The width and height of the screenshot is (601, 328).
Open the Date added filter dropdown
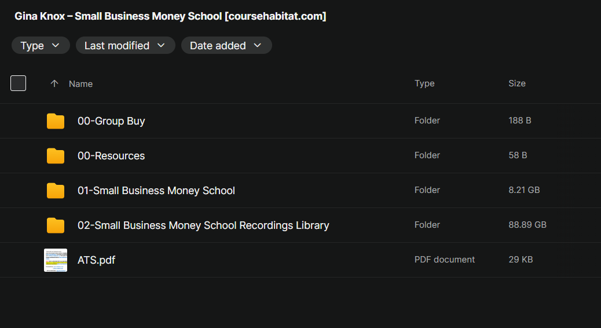[x=226, y=46]
